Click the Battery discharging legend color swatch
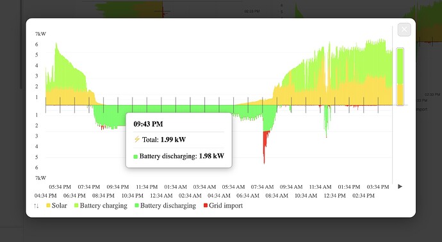Image resolution: width=442 pixels, height=242 pixels. click(x=136, y=206)
